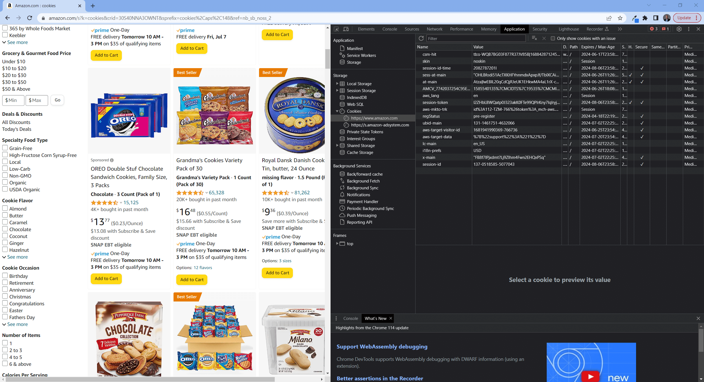Select IndexedDB storage
This screenshot has width=704, height=382.
[356, 97]
